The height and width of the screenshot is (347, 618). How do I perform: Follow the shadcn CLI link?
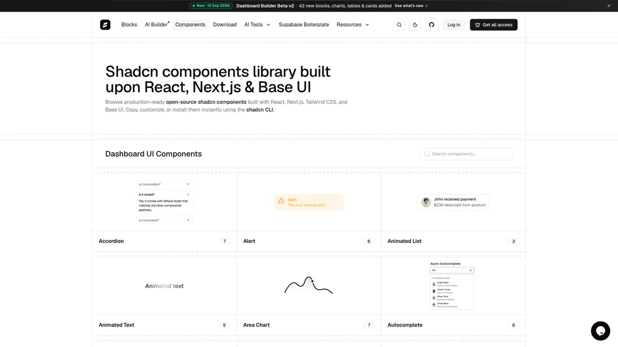[260, 110]
